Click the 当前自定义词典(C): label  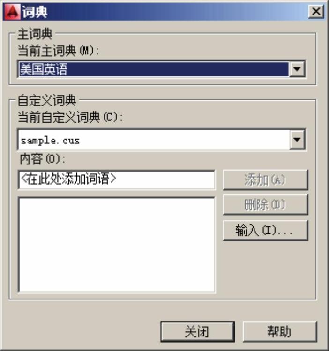coord(70,117)
